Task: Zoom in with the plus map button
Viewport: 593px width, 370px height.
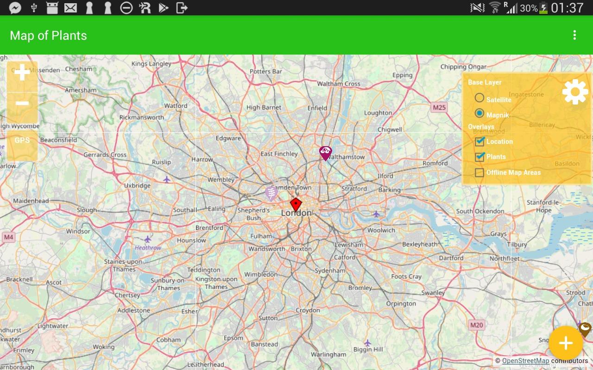Action: [22, 73]
